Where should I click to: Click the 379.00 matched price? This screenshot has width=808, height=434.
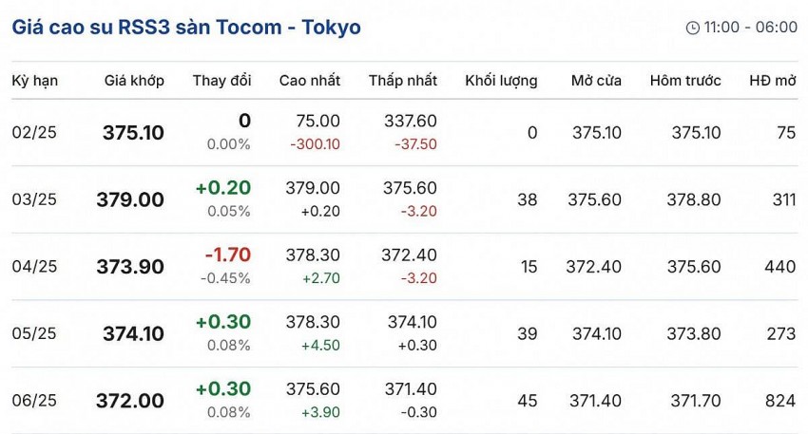click(x=130, y=199)
